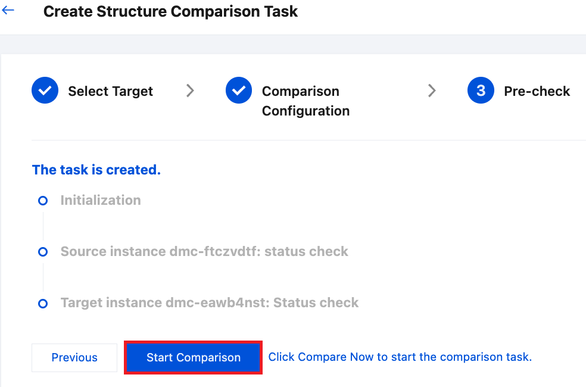Click the Select Target checkmark icon
The width and height of the screenshot is (586, 387).
pos(45,90)
